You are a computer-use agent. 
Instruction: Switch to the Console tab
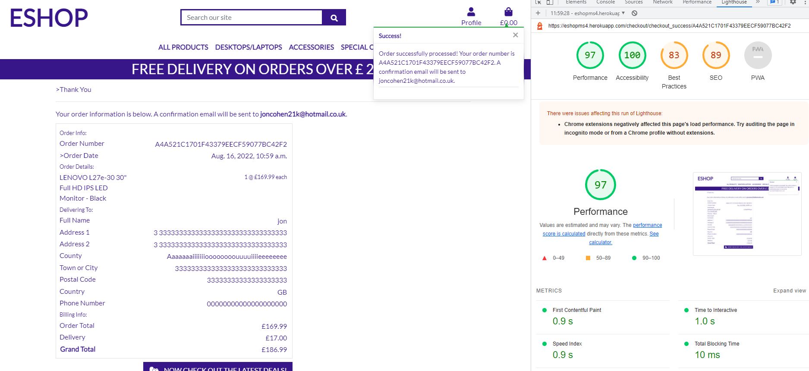click(x=605, y=2)
